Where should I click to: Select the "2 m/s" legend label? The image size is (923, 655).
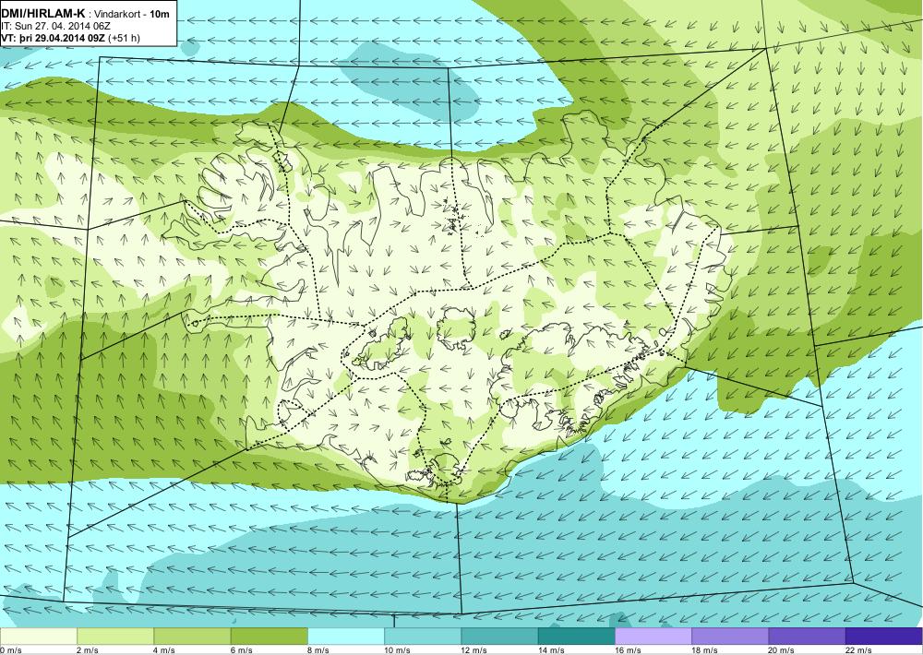[x=88, y=650]
